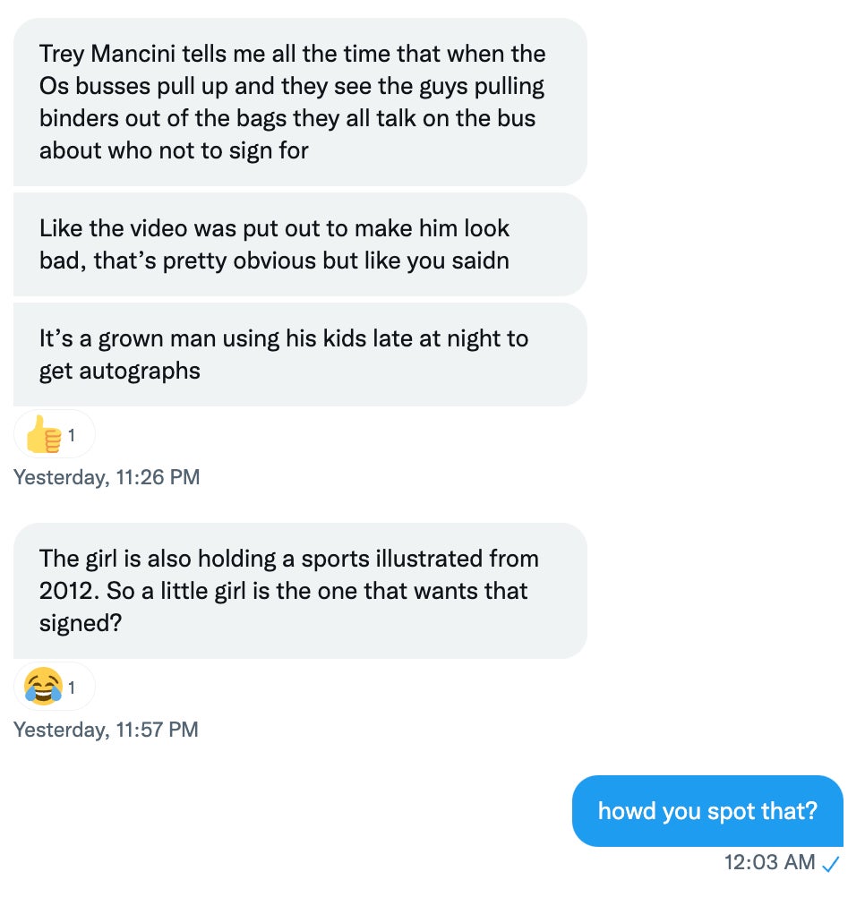Click the thumbs up reaction emoji

(42, 436)
